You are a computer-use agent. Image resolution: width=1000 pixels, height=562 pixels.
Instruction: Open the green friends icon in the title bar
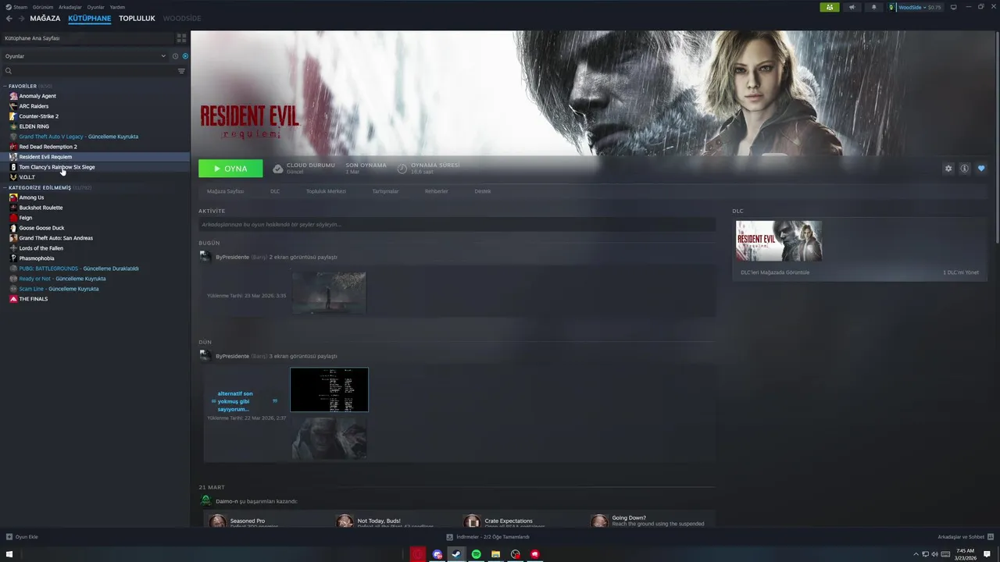[830, 7]
